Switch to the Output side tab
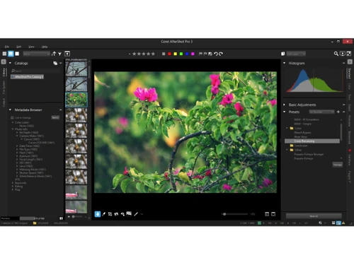The width and height of the screenshot is (354, 265). [x=4, y=102]
